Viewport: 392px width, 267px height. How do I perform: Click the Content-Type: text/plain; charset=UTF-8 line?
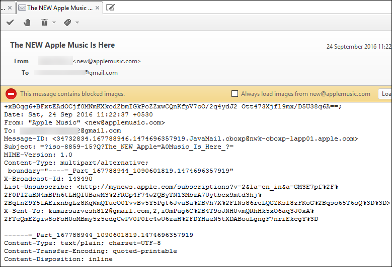[x=83, y=243]
